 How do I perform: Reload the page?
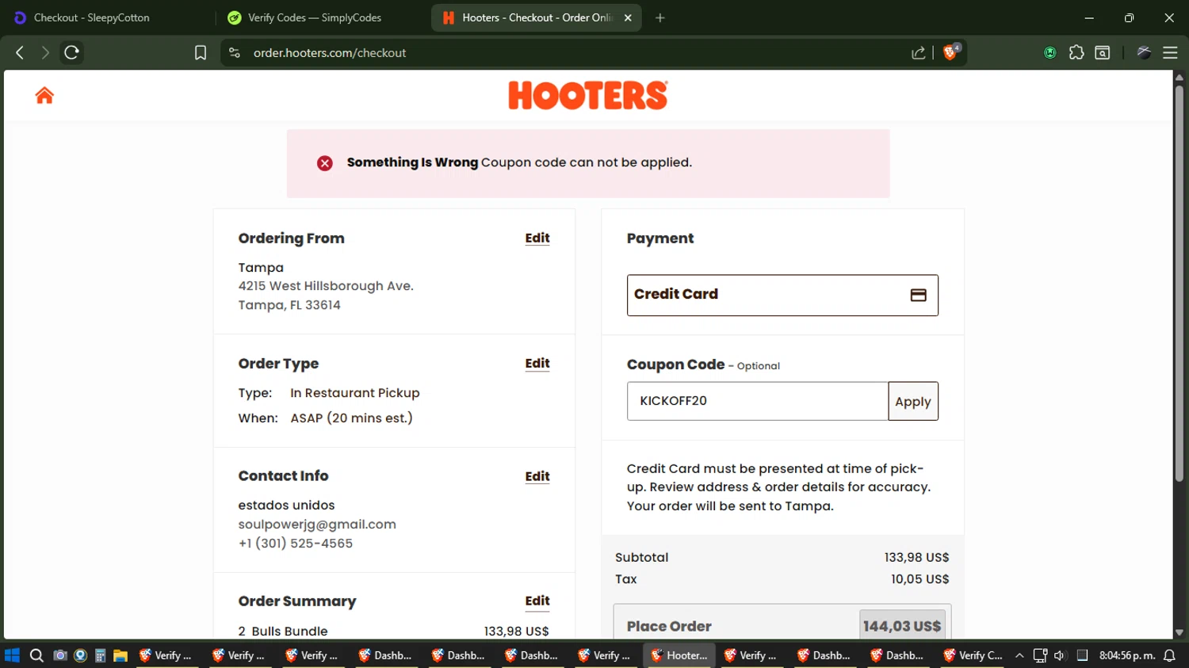[71, 52]
